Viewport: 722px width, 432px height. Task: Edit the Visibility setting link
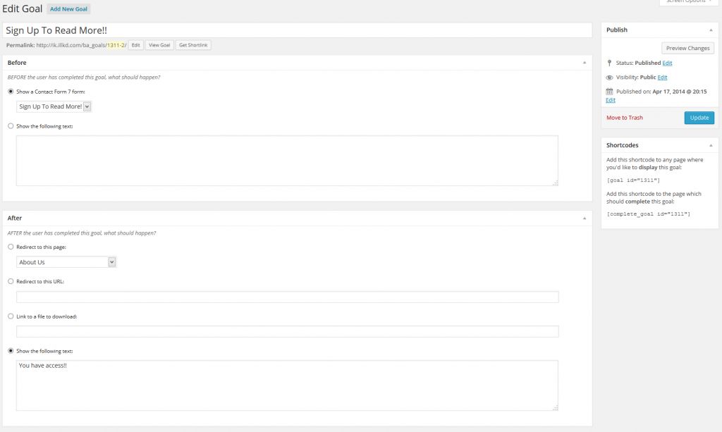[662, 78]
